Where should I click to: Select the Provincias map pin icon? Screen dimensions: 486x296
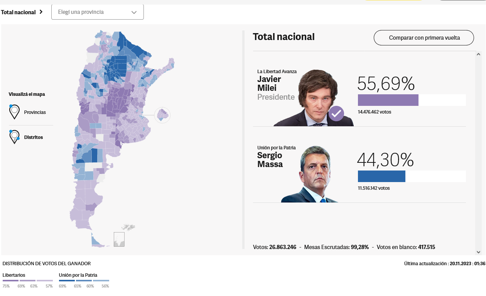point(14,112)
